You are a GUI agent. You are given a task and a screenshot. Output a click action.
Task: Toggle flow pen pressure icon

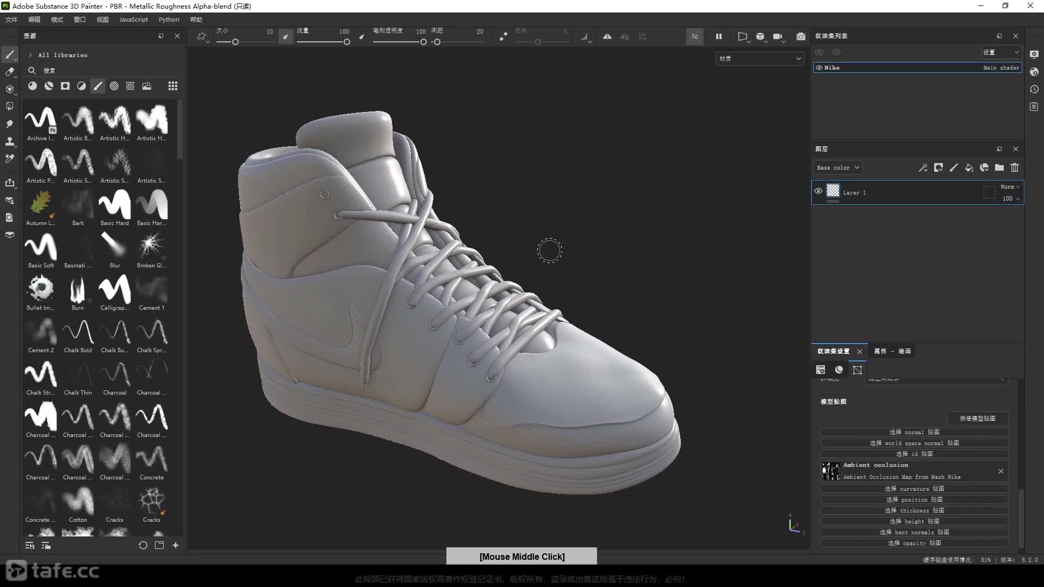[x=362, y=36]
